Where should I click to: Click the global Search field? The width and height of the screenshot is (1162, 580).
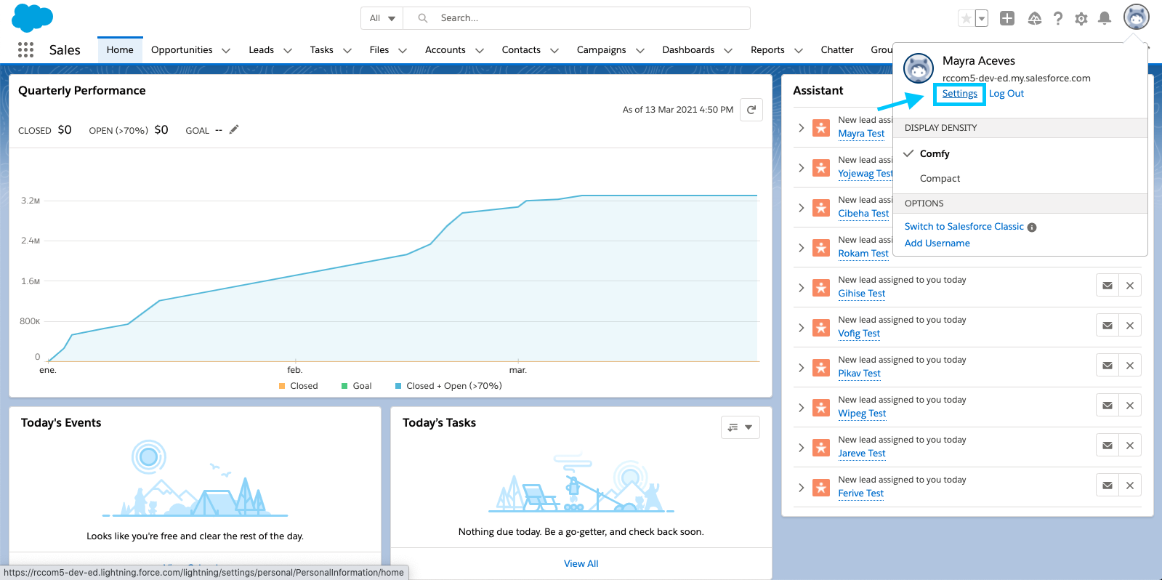pos(589,18)
